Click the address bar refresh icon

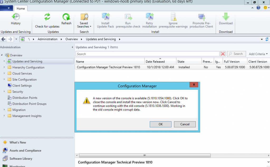[x=267, y=39]
